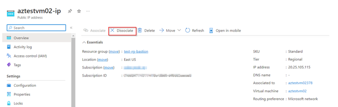
Task: Select the SKU value Standard
Action: [x=295, y=51]
